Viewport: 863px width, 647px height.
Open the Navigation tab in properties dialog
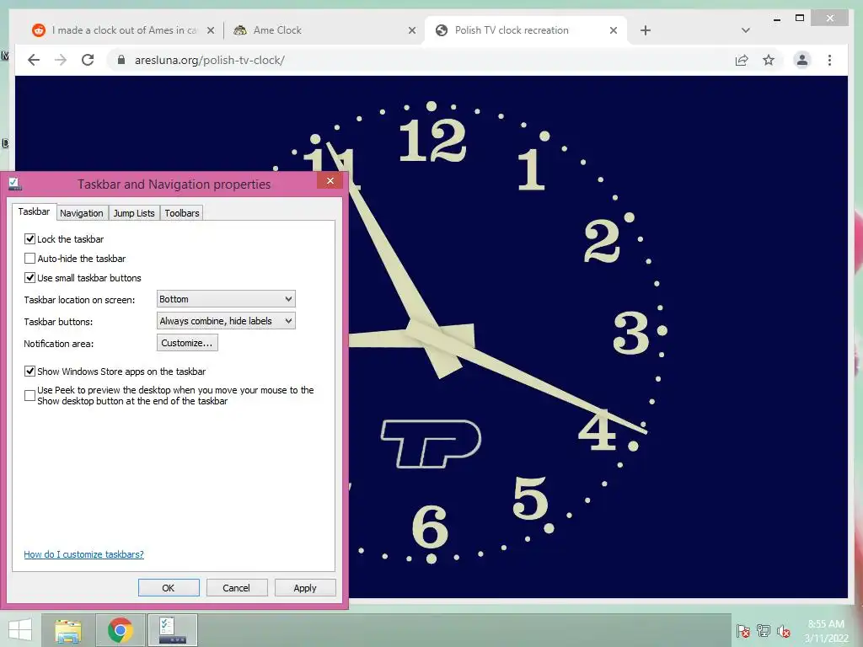tap(82, 213)
